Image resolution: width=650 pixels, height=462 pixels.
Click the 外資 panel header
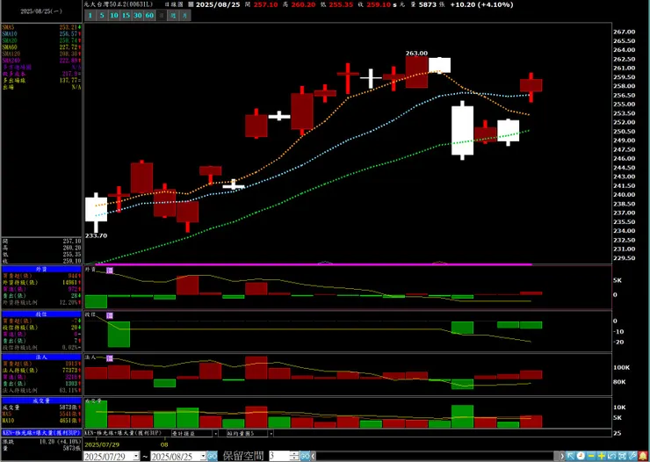tap(41, 270)
